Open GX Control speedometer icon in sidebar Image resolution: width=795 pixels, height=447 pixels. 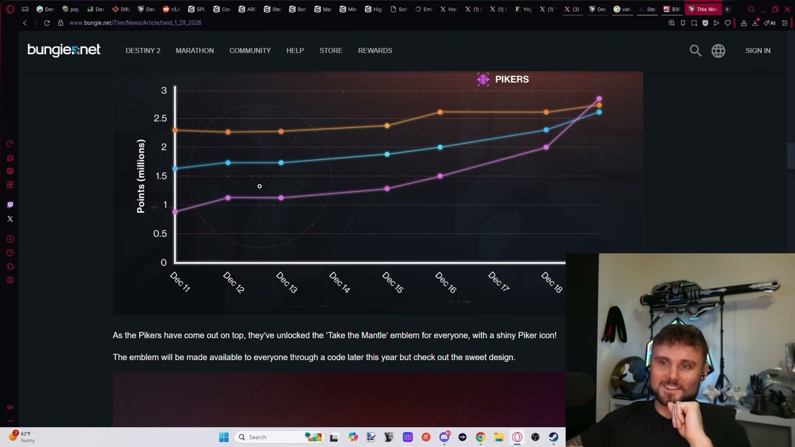click(x=10, y=143)
